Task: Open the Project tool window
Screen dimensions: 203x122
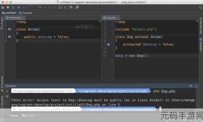Action: click(x=2, y=23)
